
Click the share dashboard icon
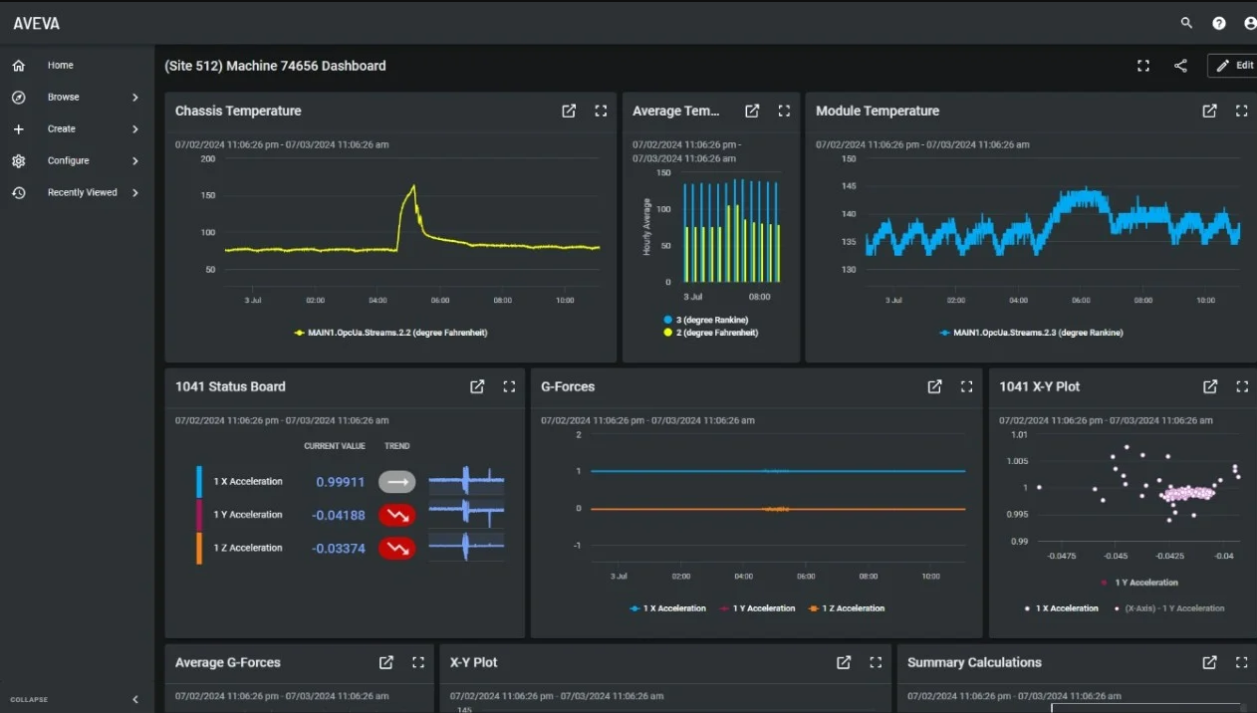pos(1180,66)
